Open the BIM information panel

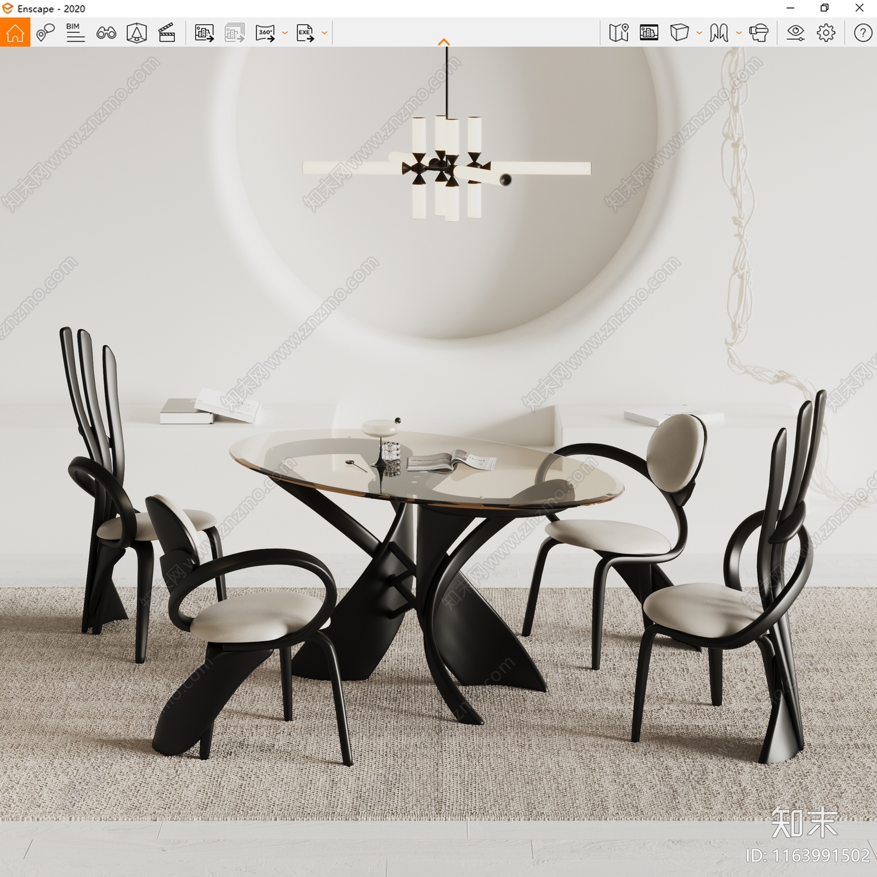pyautogui.click(x=75, y=33)
